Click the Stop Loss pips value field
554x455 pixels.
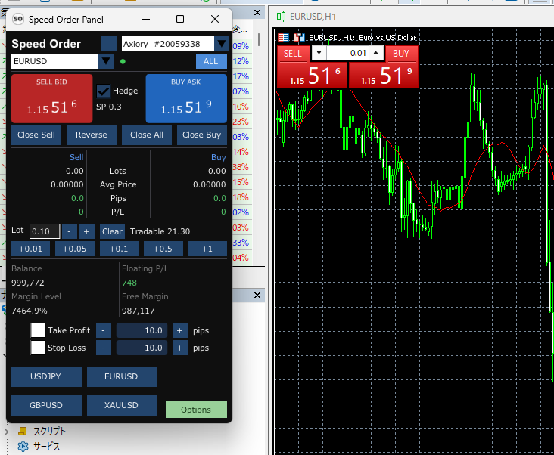[142, 348]
